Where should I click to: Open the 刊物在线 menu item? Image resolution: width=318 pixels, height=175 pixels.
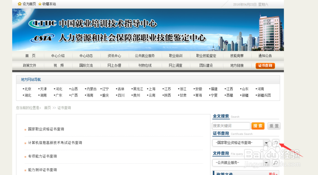click(x=145, y=65)
